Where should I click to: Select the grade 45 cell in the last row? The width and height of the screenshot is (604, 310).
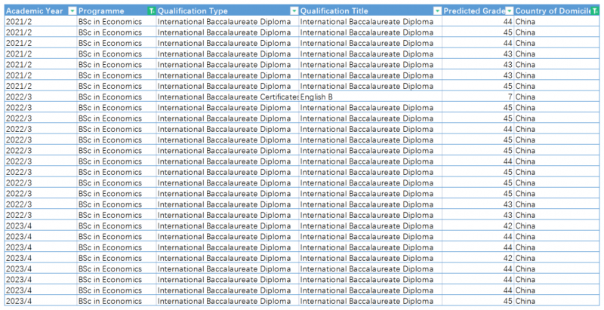pos(478,301)
